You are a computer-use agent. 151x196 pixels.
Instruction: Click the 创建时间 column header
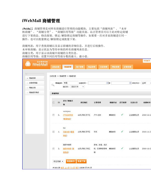pyautogui.click(x=147, y=102)
